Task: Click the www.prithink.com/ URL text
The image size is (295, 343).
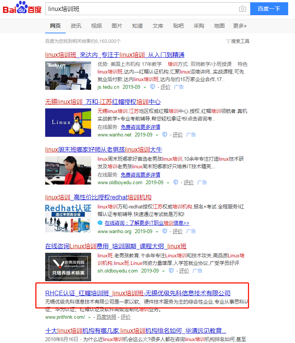Action: [x=65, y=317]
